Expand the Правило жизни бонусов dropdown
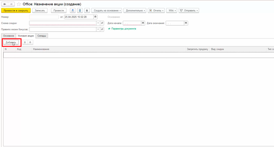Image resolution: width=274 pixels, height=147 pixels. coord(98,29)
